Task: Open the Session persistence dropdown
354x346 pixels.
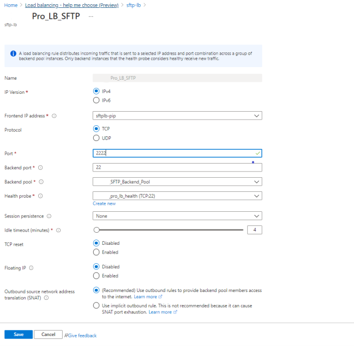Action: (177, 216)
